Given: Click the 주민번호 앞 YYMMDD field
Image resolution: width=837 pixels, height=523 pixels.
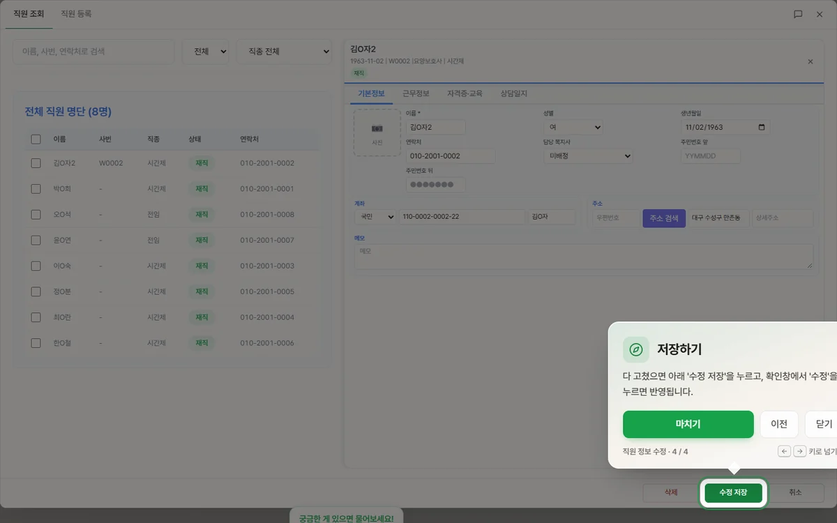Looking at the screenshot, I should pos(711,156).
